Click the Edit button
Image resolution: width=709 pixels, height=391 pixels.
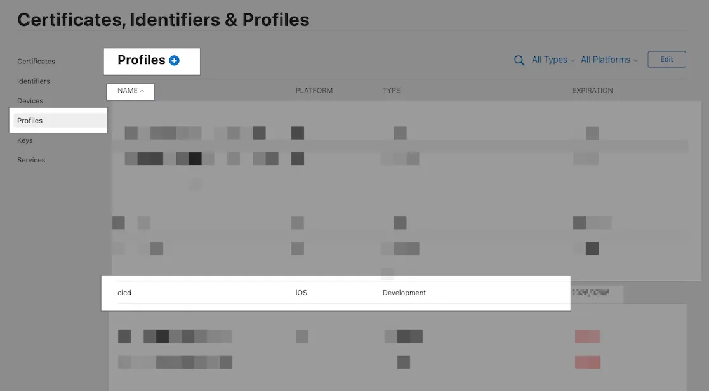click(x=666, y=60)
